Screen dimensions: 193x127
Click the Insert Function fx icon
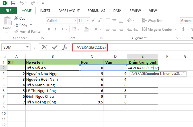point(65,47)
